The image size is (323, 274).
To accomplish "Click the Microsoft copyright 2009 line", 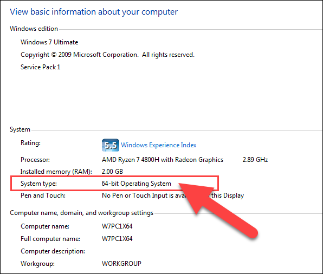I will pos(107,55).
